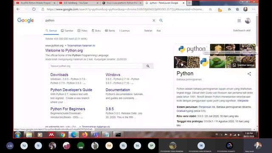Open Python For Beginners link
Screen dimensions: 272x153
pos(68,109)
